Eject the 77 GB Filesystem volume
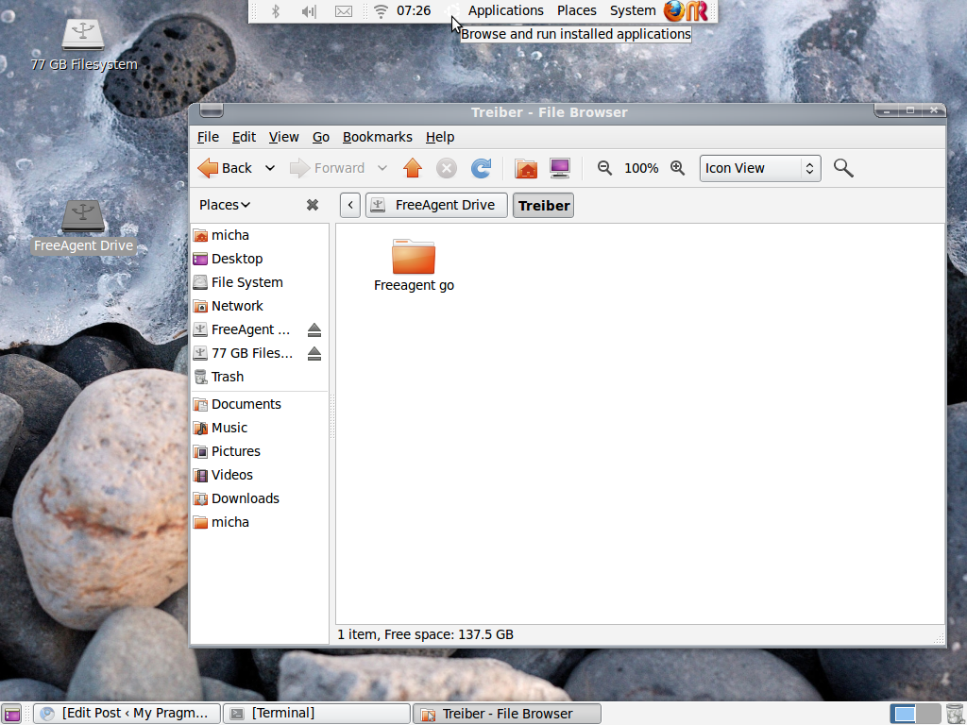Screen dimensions: 967x725 point(314,353)
